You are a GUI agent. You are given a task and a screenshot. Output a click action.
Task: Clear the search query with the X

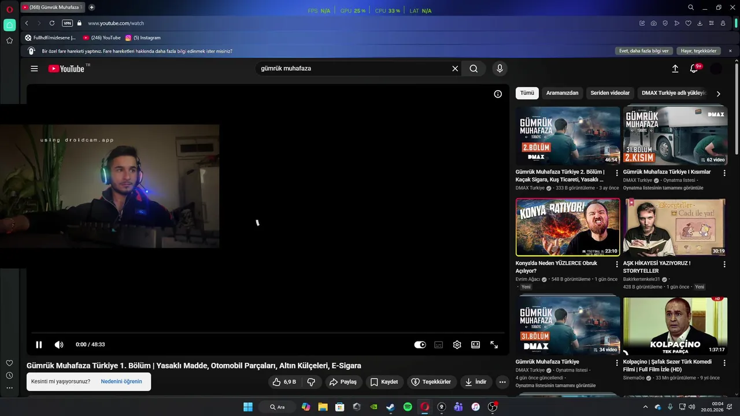(x=455, y=69)
